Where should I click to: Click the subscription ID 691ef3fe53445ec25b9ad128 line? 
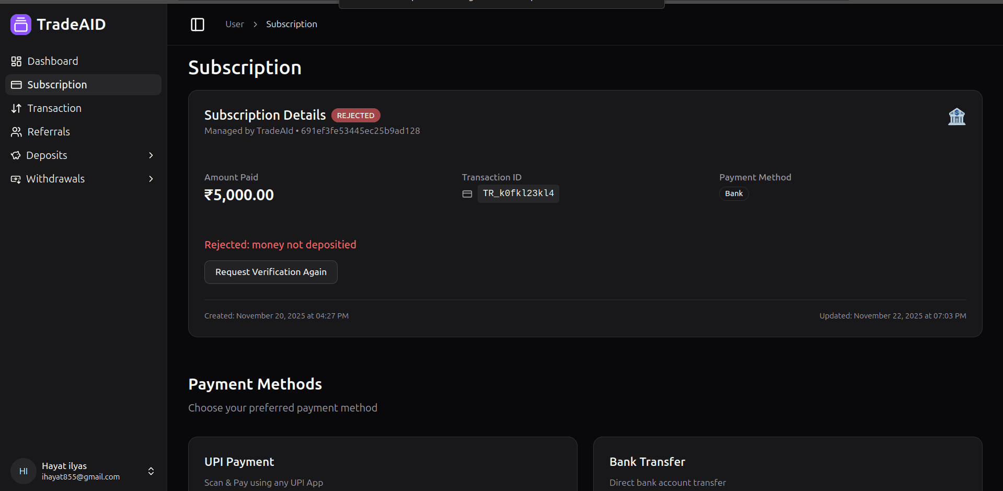[312, 131]
